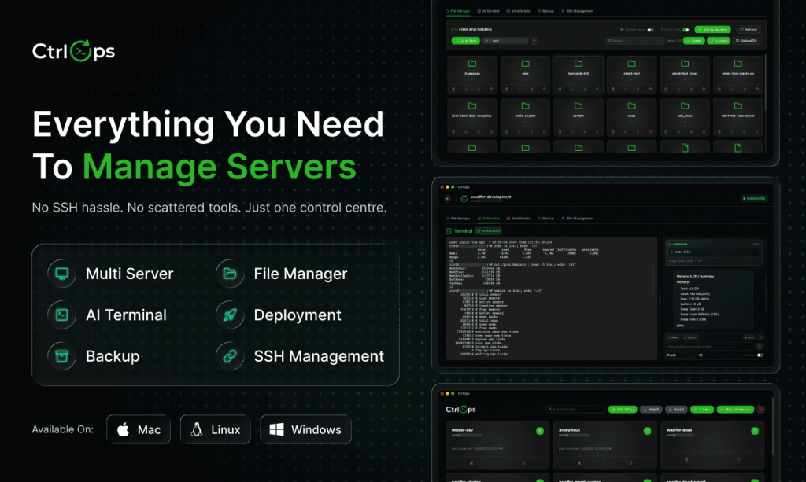Choose the Mac download button
Image resolution: width=806 pixels, height=482 pixels.
point(139,429)
